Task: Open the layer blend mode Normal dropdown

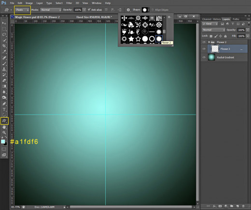Action: (x=213, y=30)
